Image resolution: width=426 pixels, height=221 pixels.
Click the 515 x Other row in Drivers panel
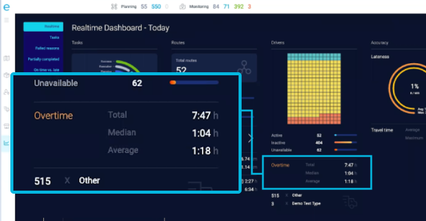(287, 195)
